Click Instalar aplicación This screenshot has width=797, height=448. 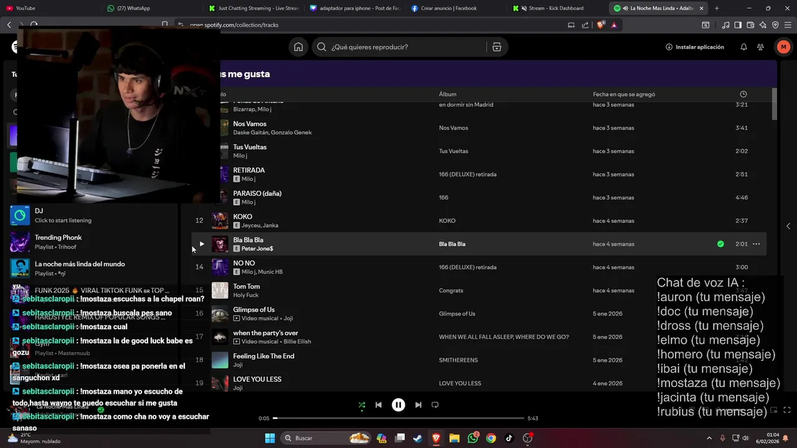[695, 47]
